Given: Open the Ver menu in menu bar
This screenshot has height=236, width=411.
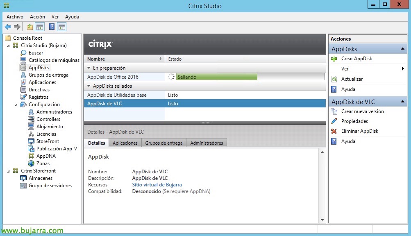Looking at the screenshot, I should [x=55, y=17].
